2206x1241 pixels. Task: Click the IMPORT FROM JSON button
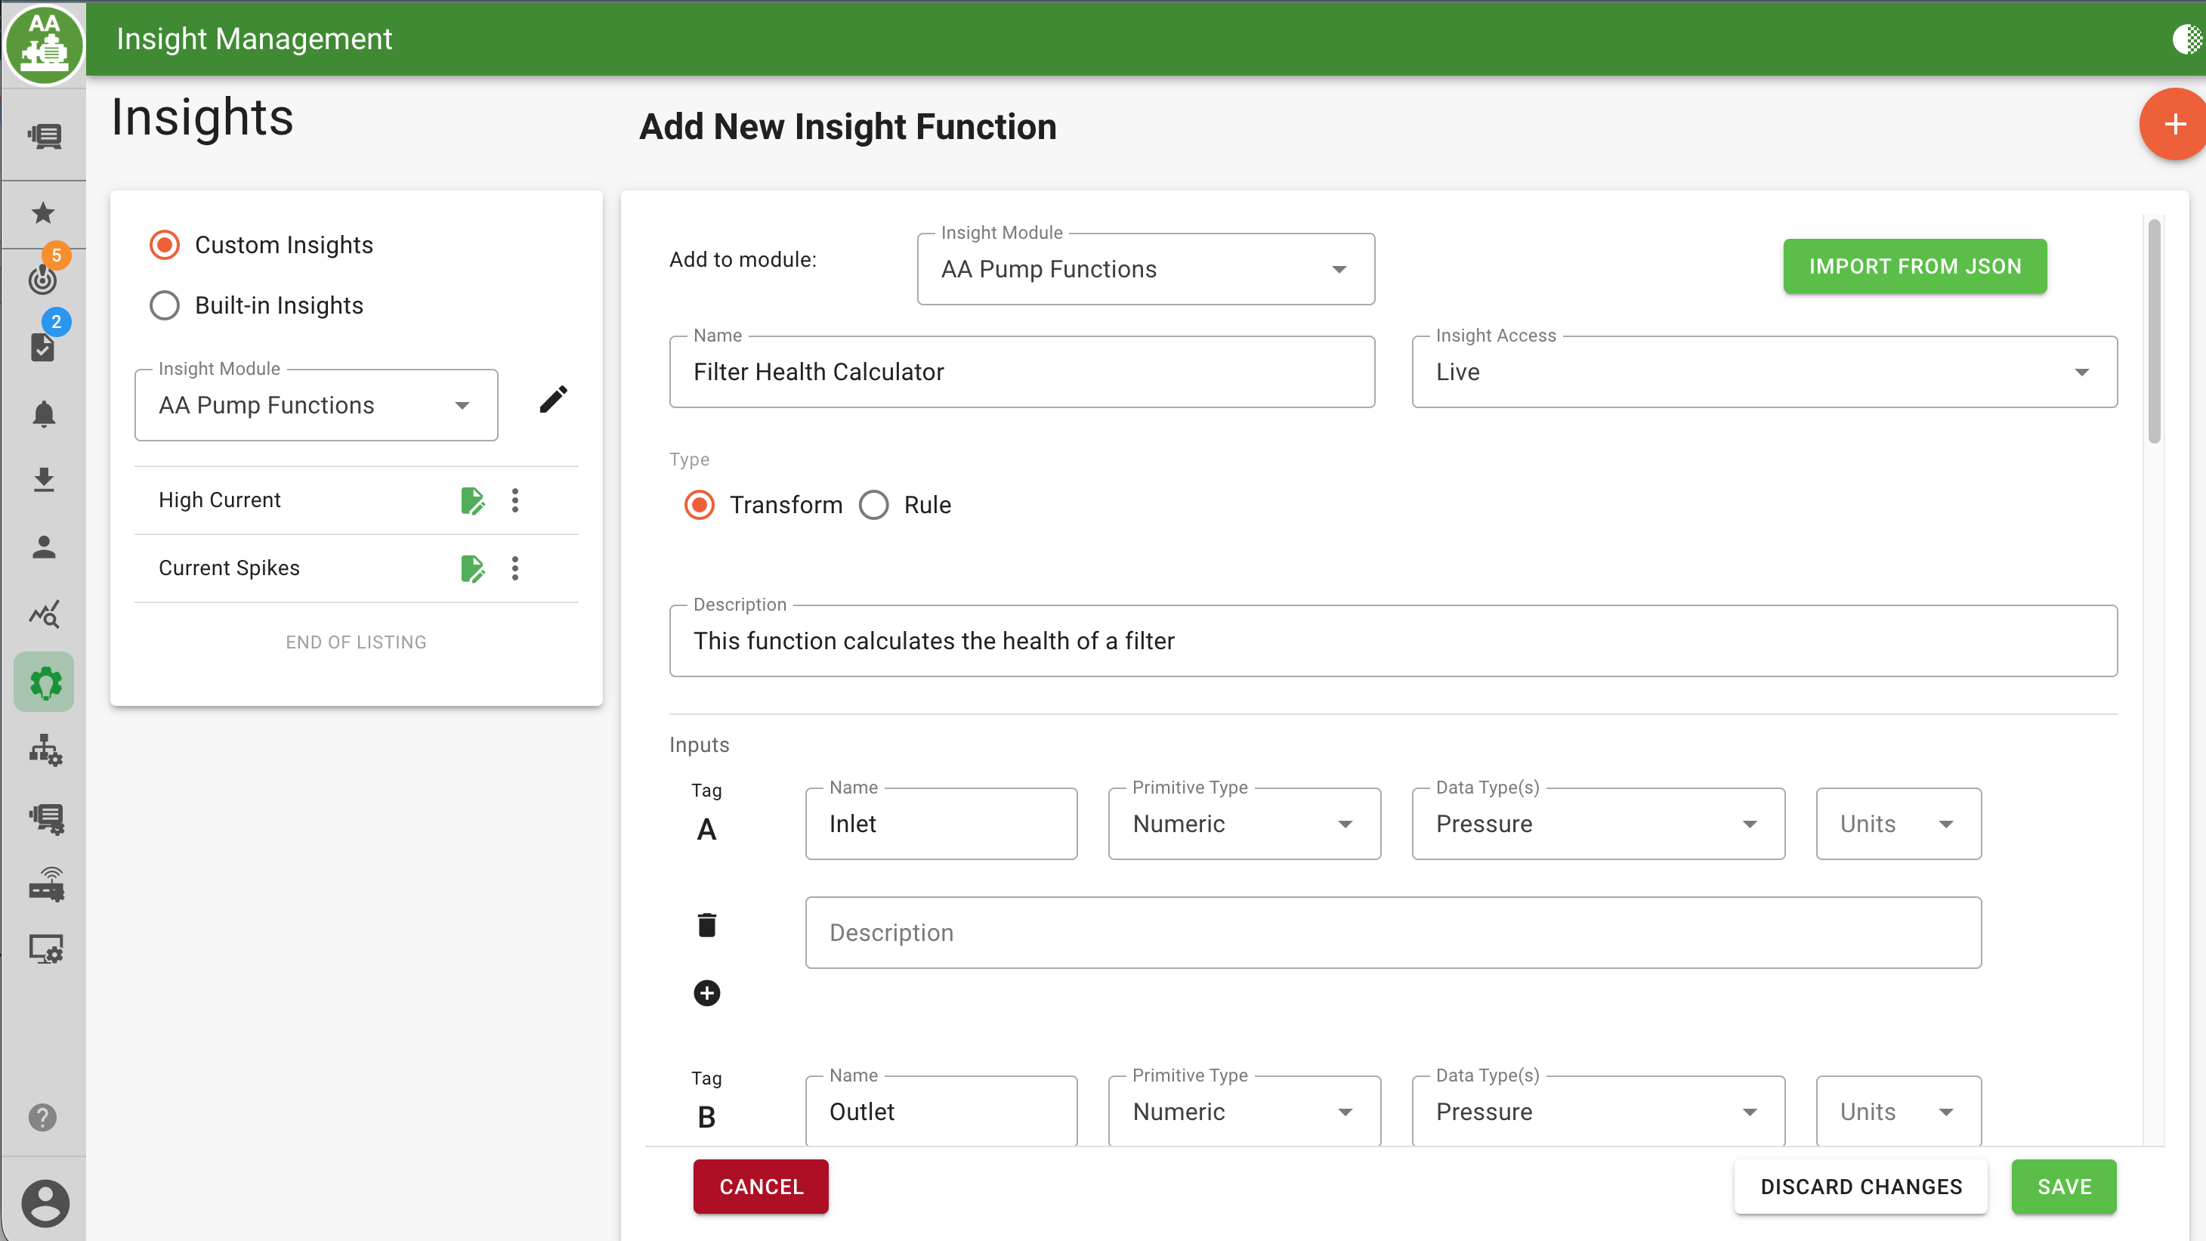pyautogui.click(x=1914, y=266)
